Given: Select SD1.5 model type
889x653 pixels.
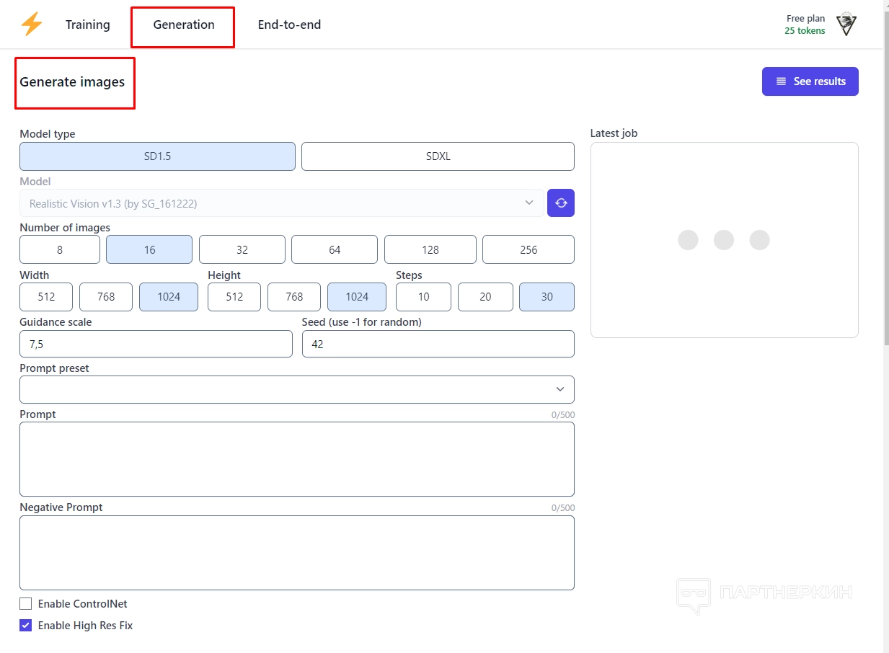Looking at the screenshot, I should 157,156.
